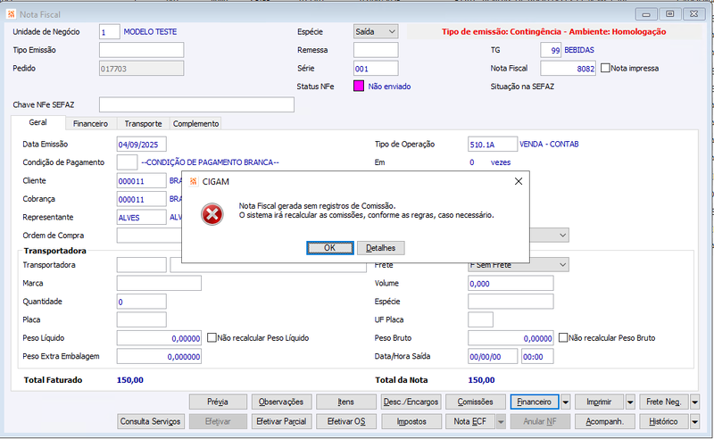The height and width of the screenshot is (439, 714).
Task: Click the Cobrança code field 000011
Action: (142, 199)
